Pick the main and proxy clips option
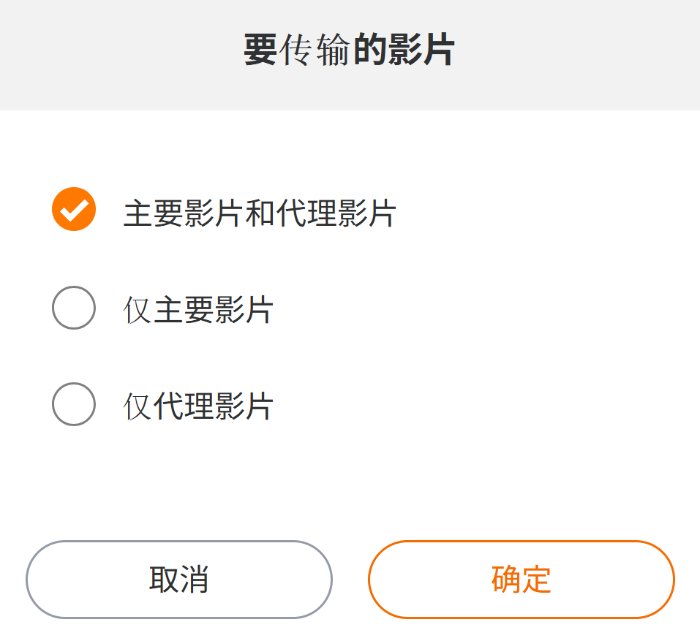The image size is (700, 641). [x=74, y=210]
